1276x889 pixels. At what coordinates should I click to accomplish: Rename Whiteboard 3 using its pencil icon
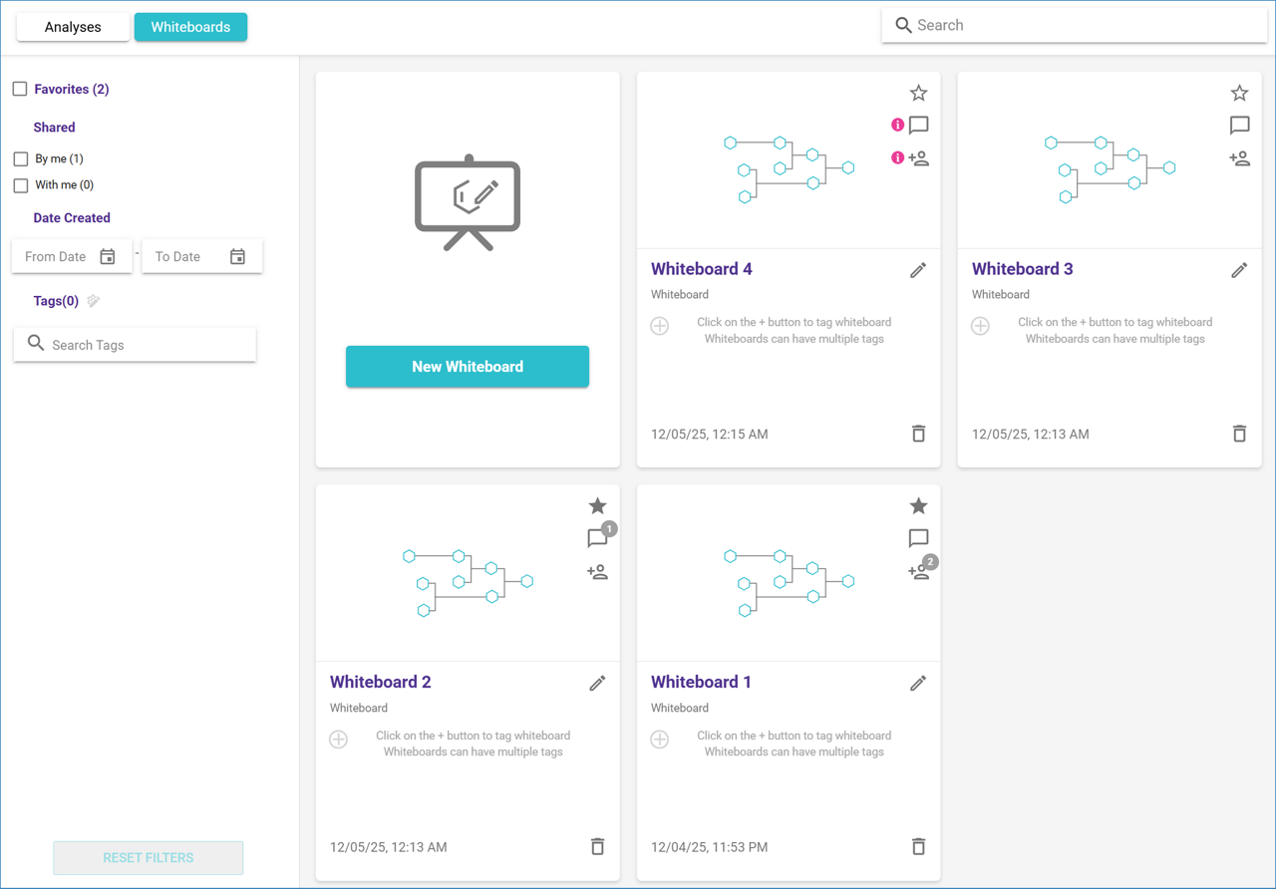[x=1239, y=270]
